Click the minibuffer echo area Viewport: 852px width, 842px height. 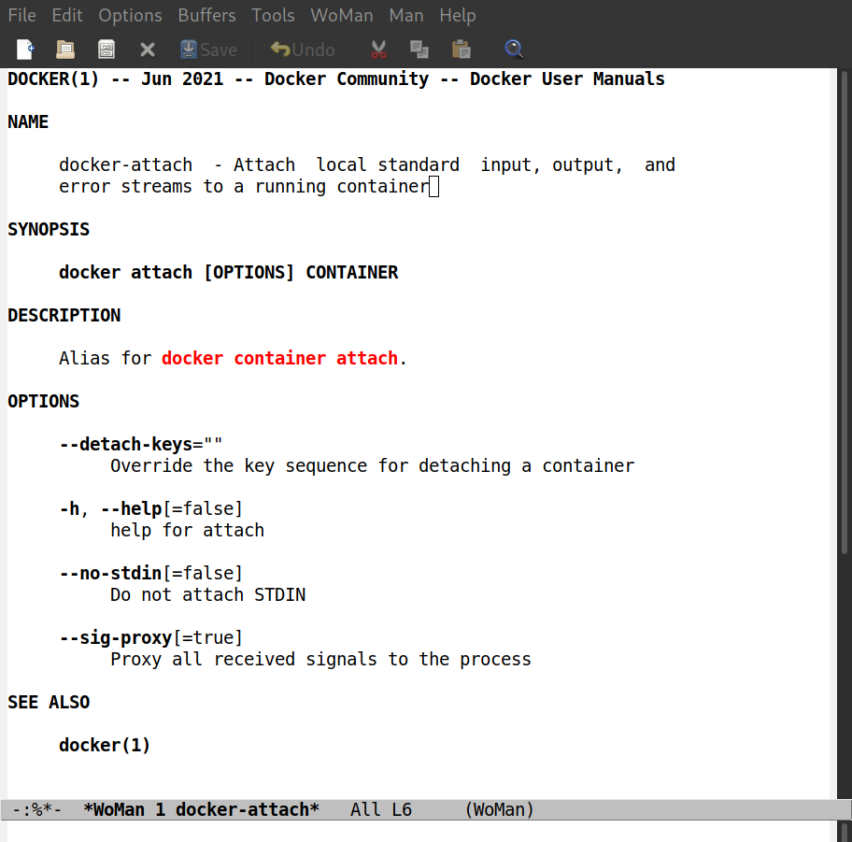[x=419, y=831]
